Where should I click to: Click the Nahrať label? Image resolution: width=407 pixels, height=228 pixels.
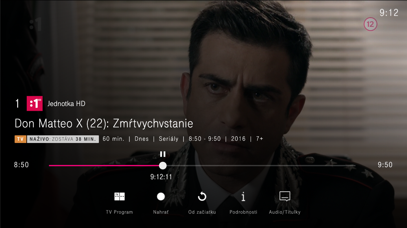click(x=161, y=212)
